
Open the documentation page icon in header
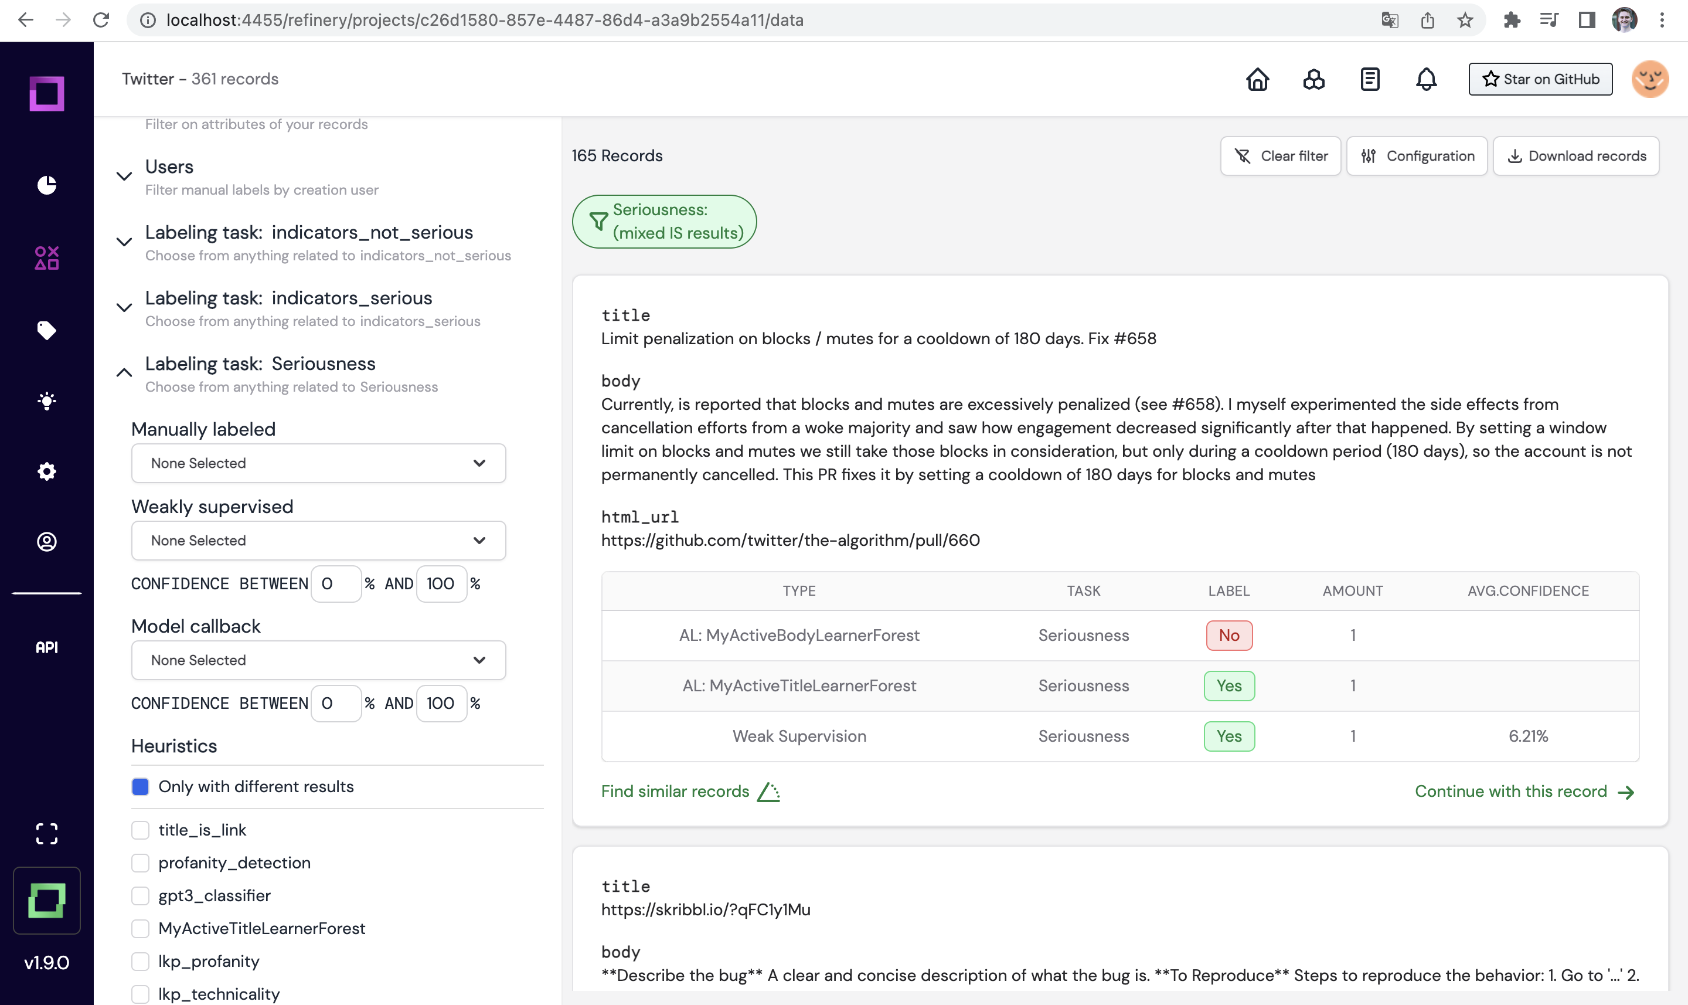(1369, 79)
